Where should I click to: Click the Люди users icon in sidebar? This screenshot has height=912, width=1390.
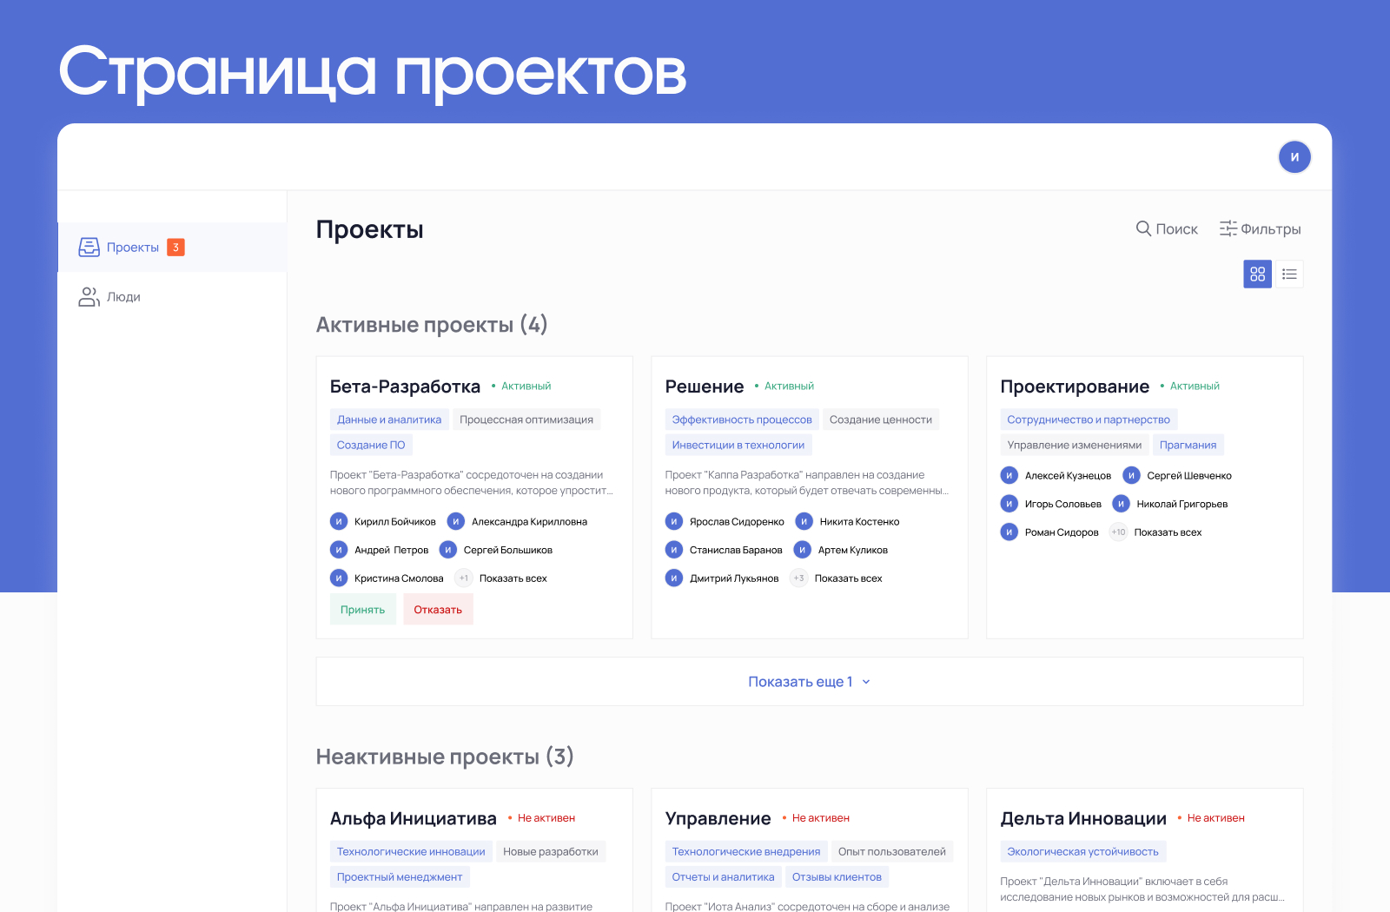pyautogui.click(x=89, y=297)
